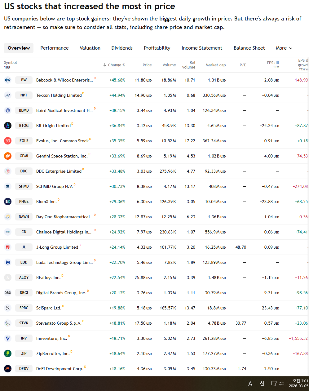309x391 pixels.
Task: Switch to the Performance tab
Action: point(55,48)
